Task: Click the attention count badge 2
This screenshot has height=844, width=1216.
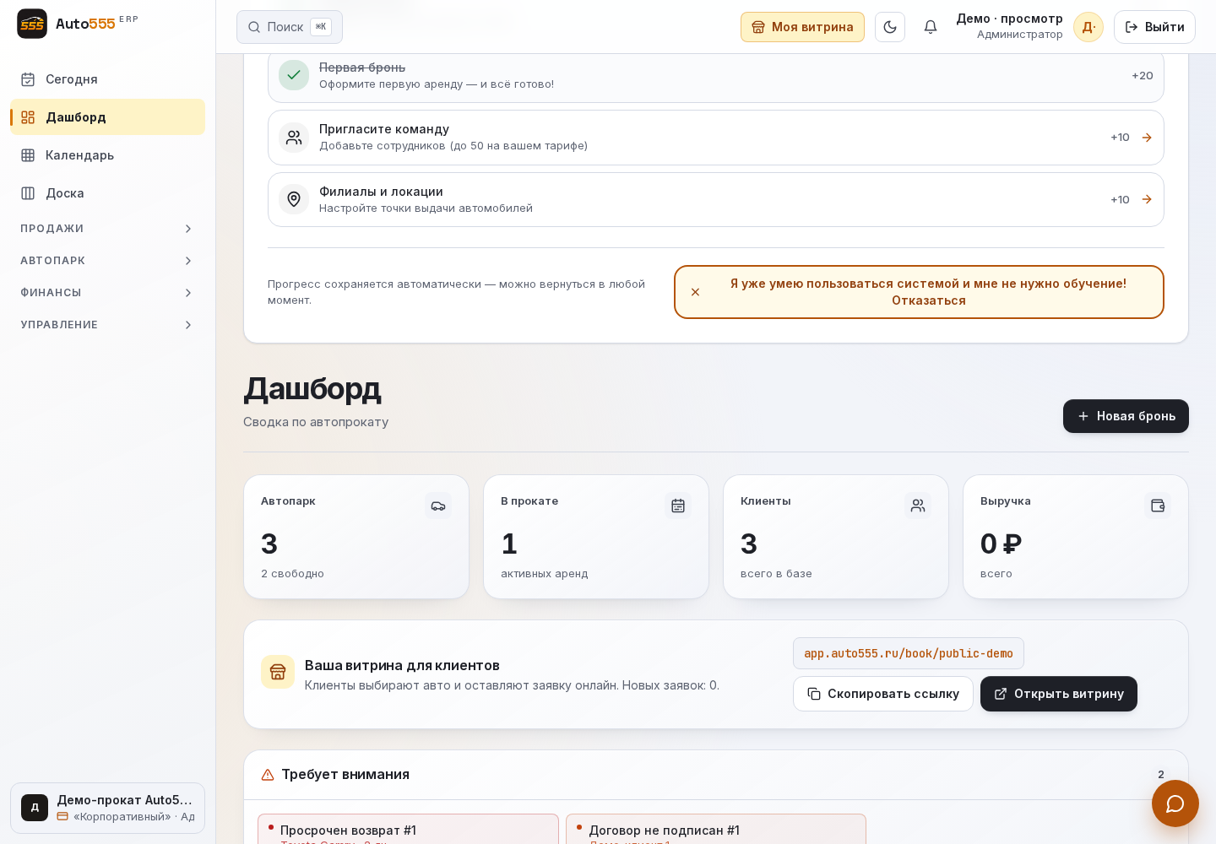Action: pyautogui.click(x=1161, y=775)
